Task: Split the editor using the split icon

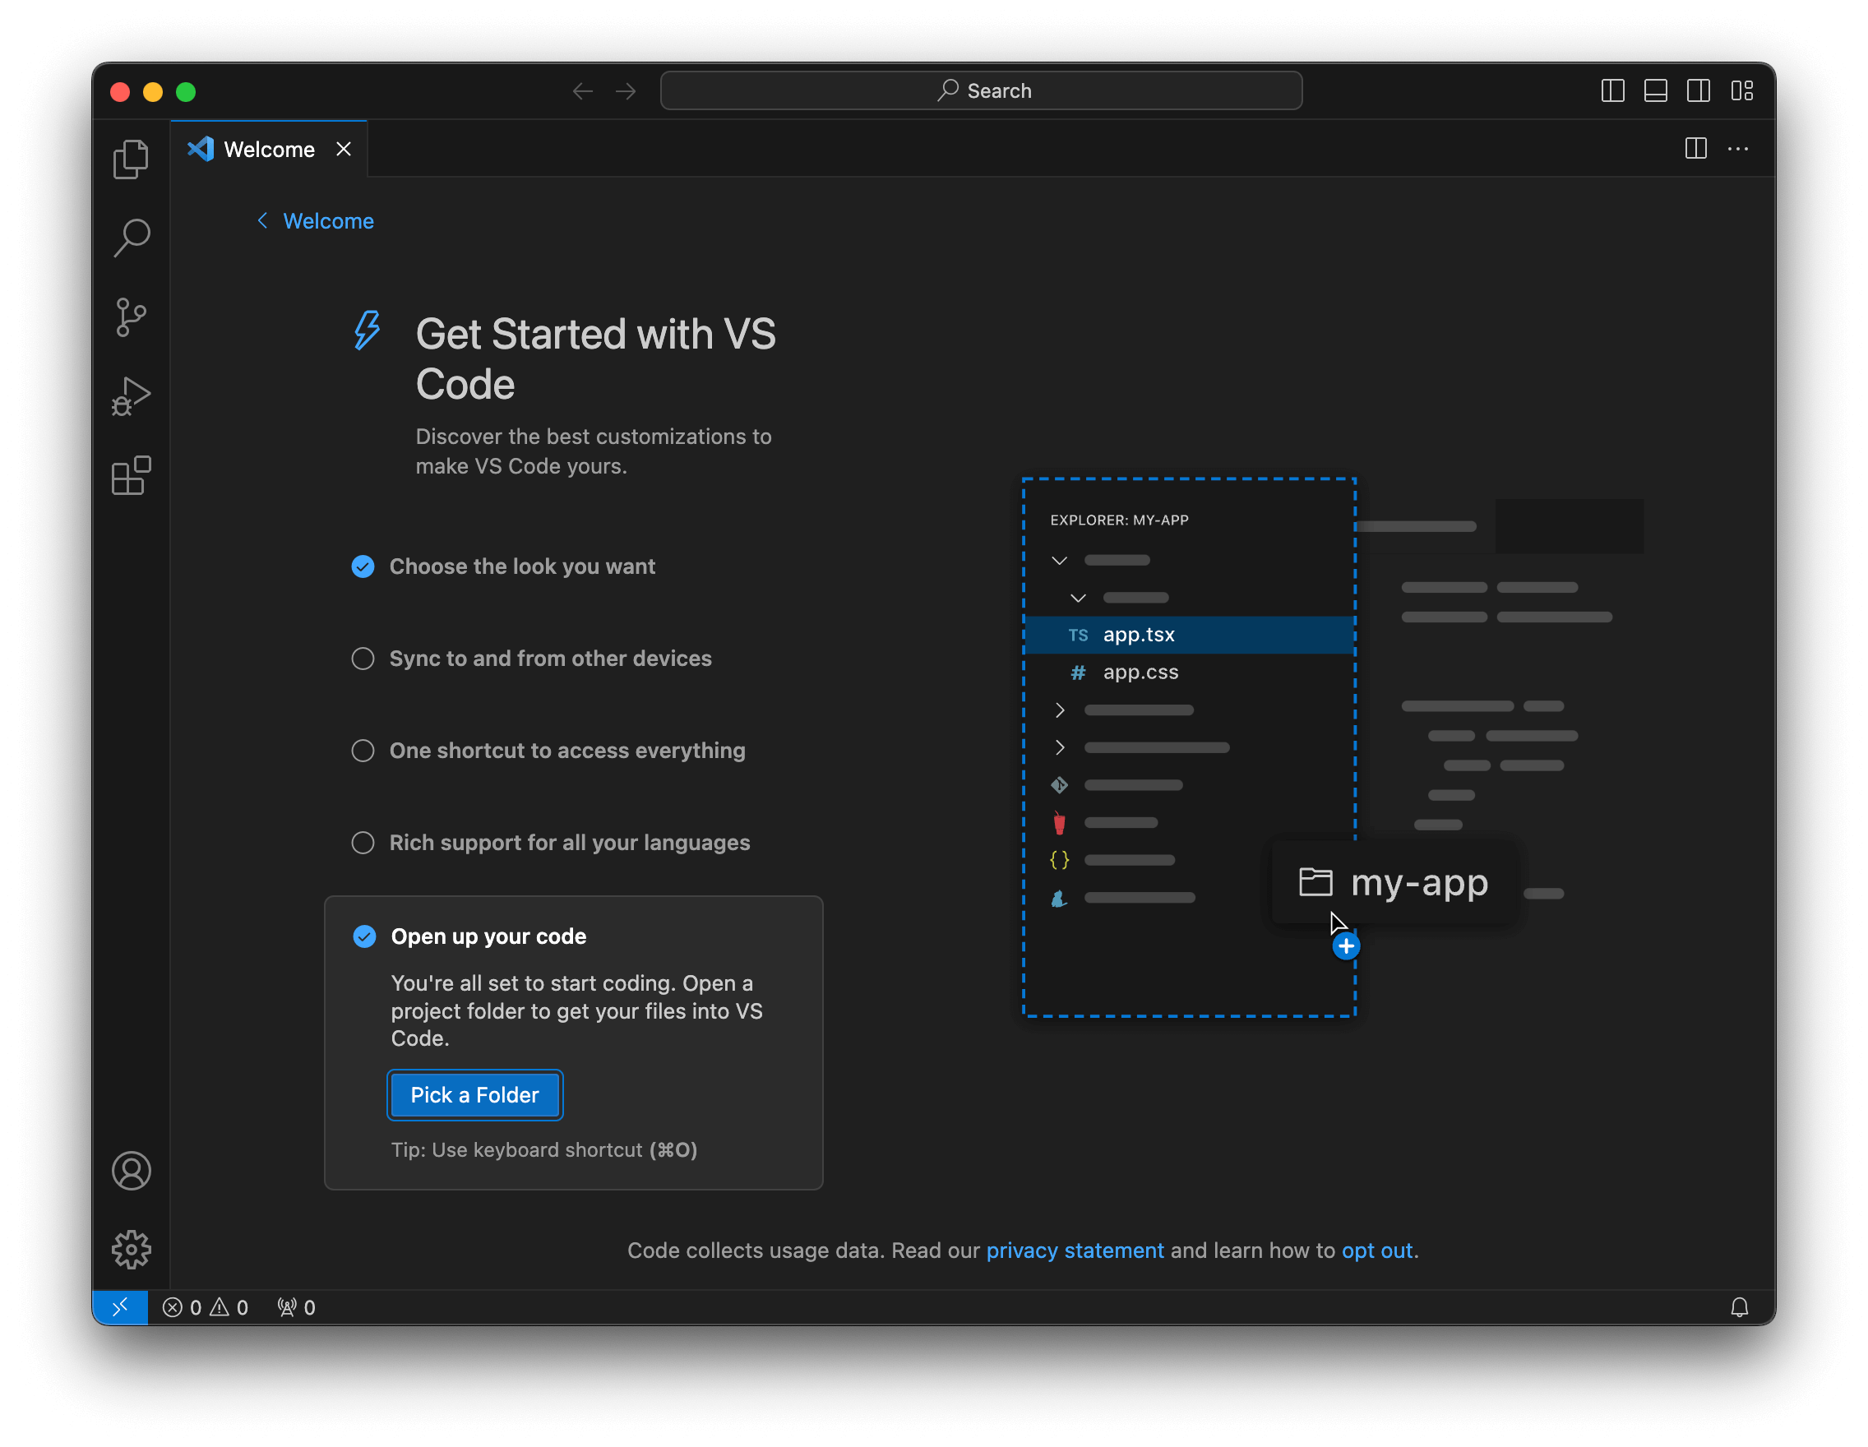Action: point(1696,148)
